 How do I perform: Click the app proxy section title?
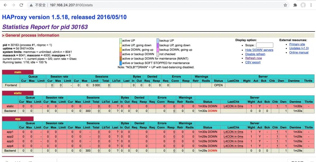point(18,119)
